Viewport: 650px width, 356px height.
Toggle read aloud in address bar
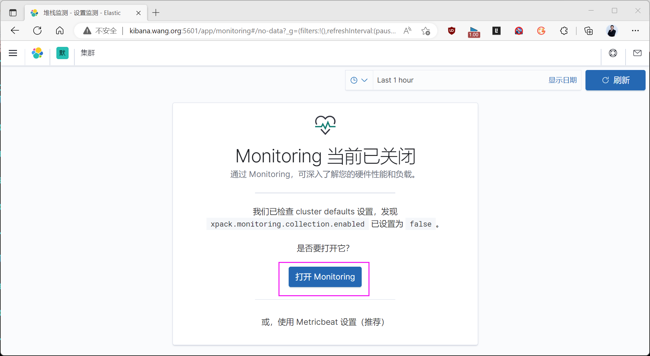[407, 31]
